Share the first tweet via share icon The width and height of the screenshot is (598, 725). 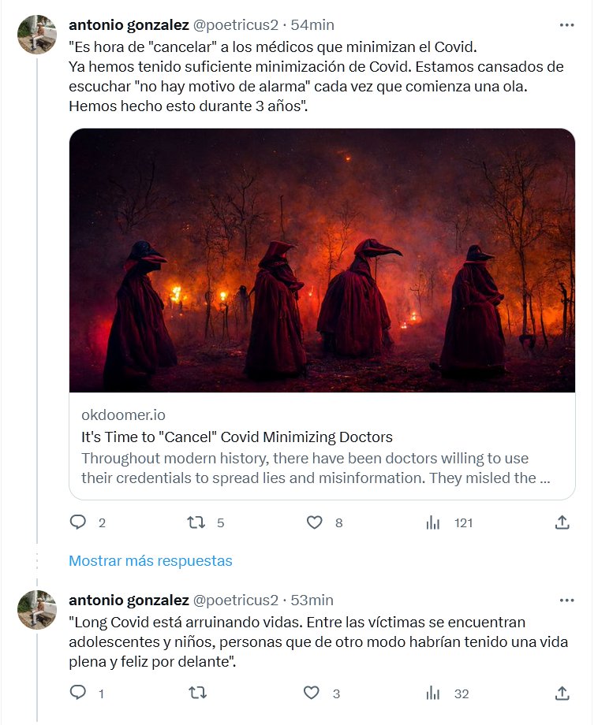562,522
